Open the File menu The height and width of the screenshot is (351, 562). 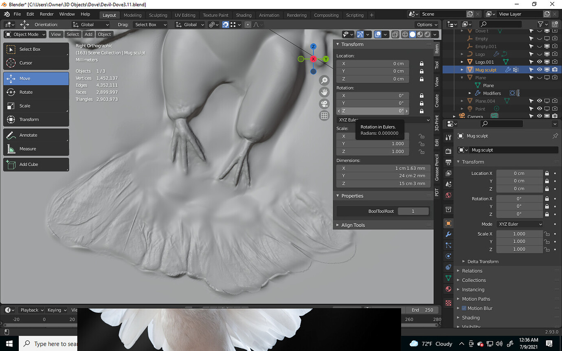[x=17, y=14]
